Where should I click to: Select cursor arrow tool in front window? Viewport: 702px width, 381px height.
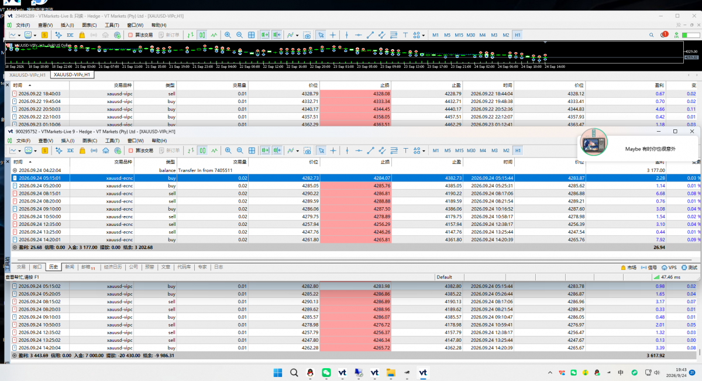(321, 150)
